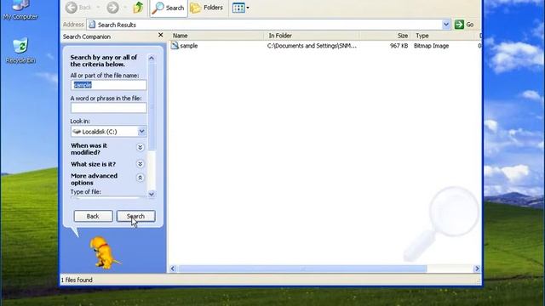This screenshot has width=545, height=306.
Task: Click the C:\Documents and Settings folder path
Action: 312,46
